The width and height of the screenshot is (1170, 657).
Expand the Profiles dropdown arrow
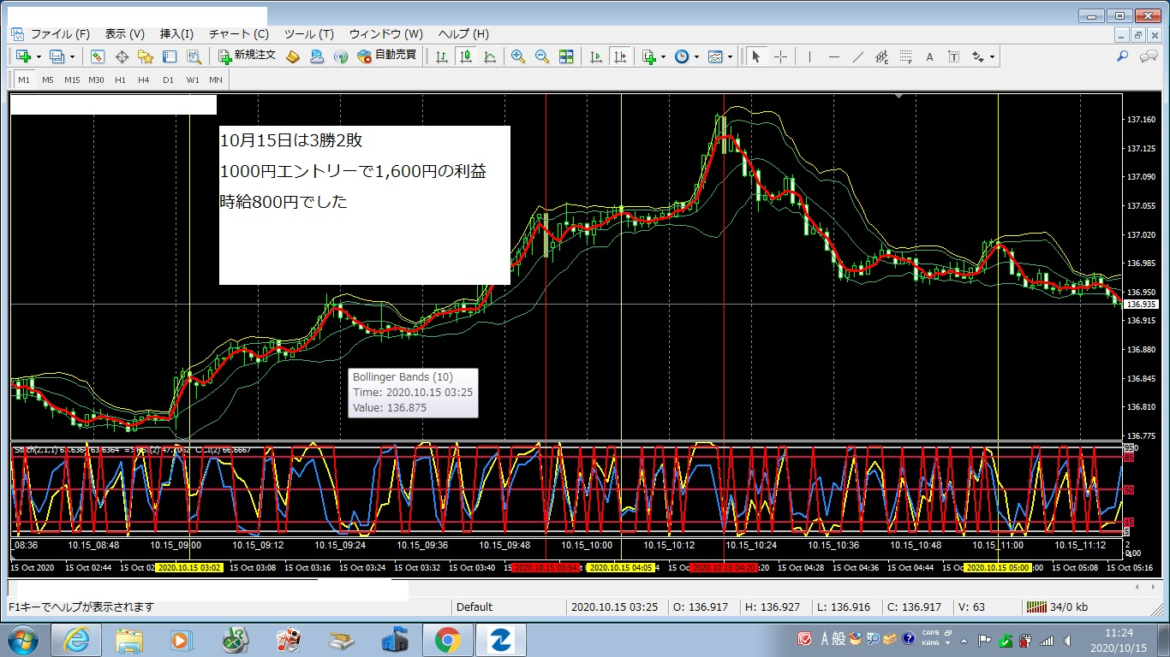pos(72,56)
